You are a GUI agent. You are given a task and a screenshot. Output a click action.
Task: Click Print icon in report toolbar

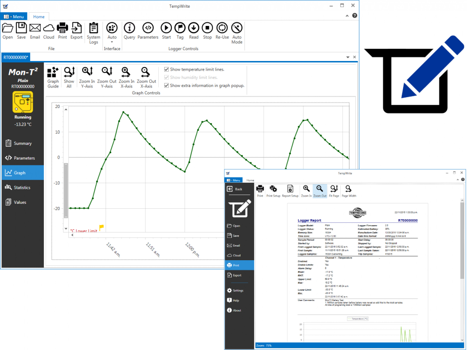tap(260, 191)
